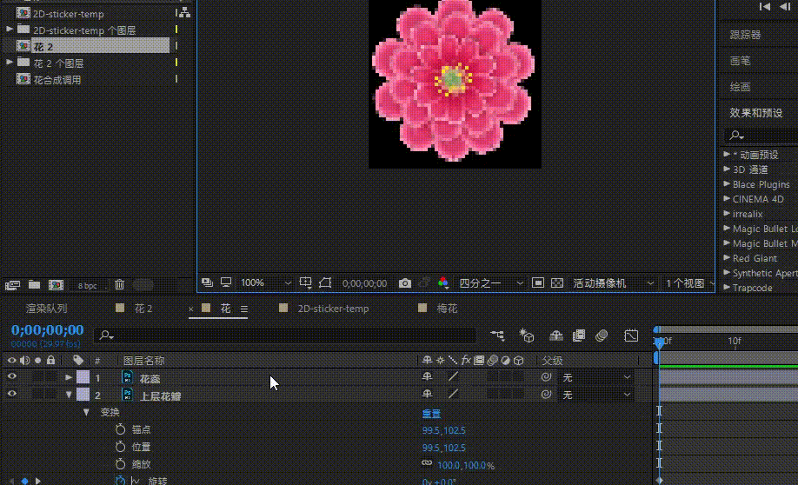This screenshot has width=798, height=485.
Task: Expand the 动画预设 effects category
Action: tap(727, 154)
